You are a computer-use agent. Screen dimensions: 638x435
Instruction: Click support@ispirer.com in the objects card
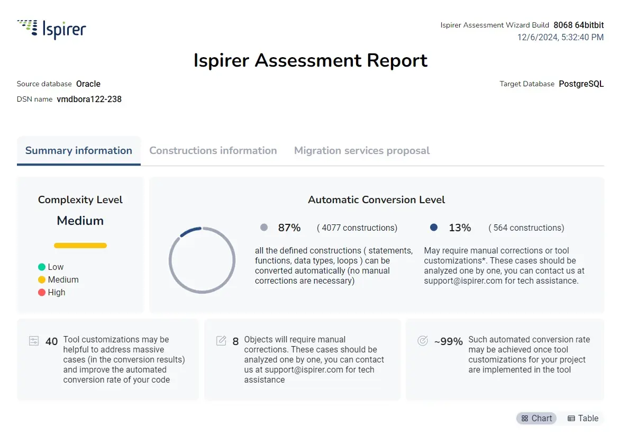pos(305,370)
